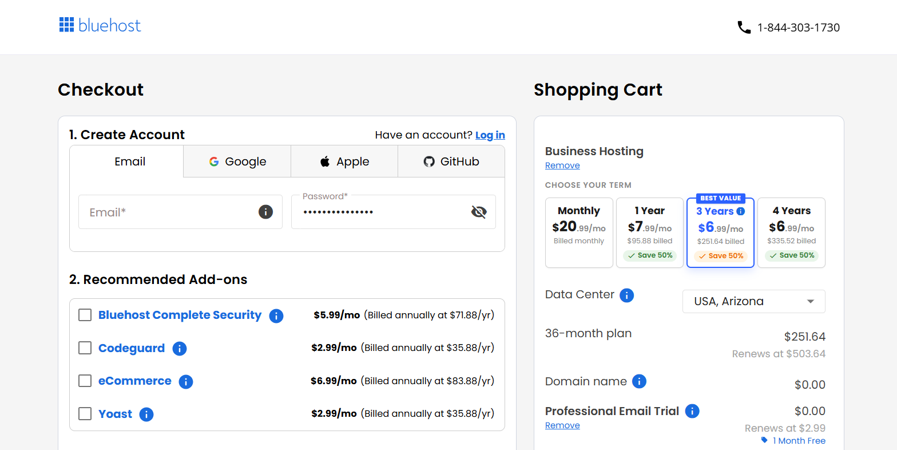The width and height of the screenshot is (897, 450).
Task: Check the Codeguard add-on checkbox
Action: (85, 348)
